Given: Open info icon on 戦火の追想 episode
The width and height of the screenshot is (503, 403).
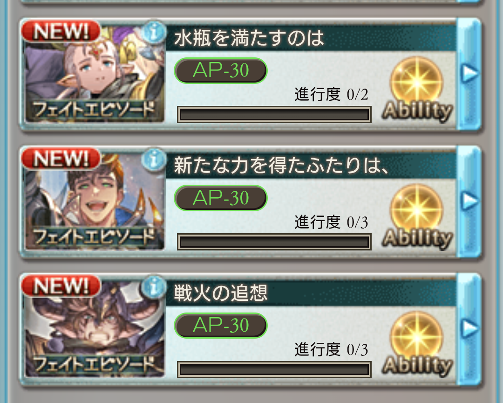Looking at the screenshot, I should click(x=154, y=287).
